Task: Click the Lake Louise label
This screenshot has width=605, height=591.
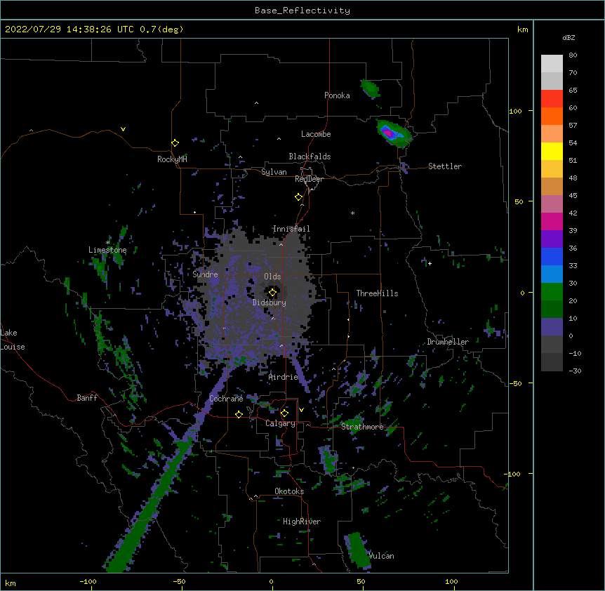Action: tap(13, 340)
